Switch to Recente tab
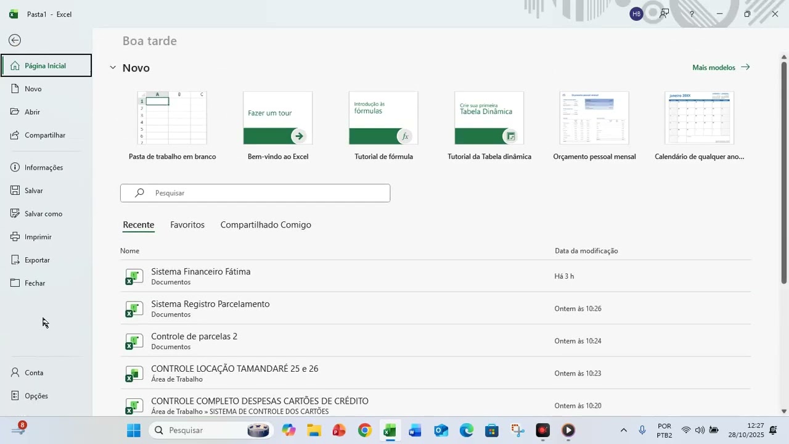 coord(139,225)
